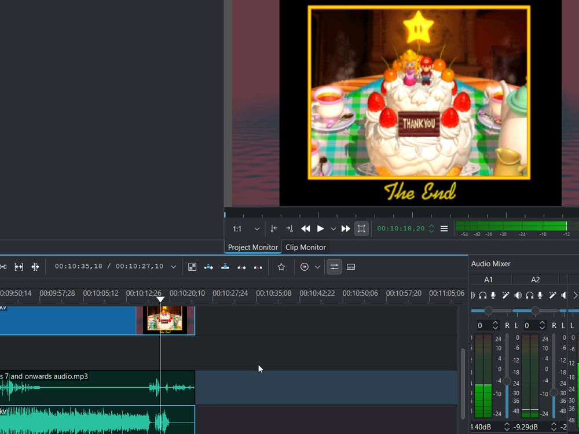Set zone in point in monitor
The image size is (579, 434).
point(274,229)
